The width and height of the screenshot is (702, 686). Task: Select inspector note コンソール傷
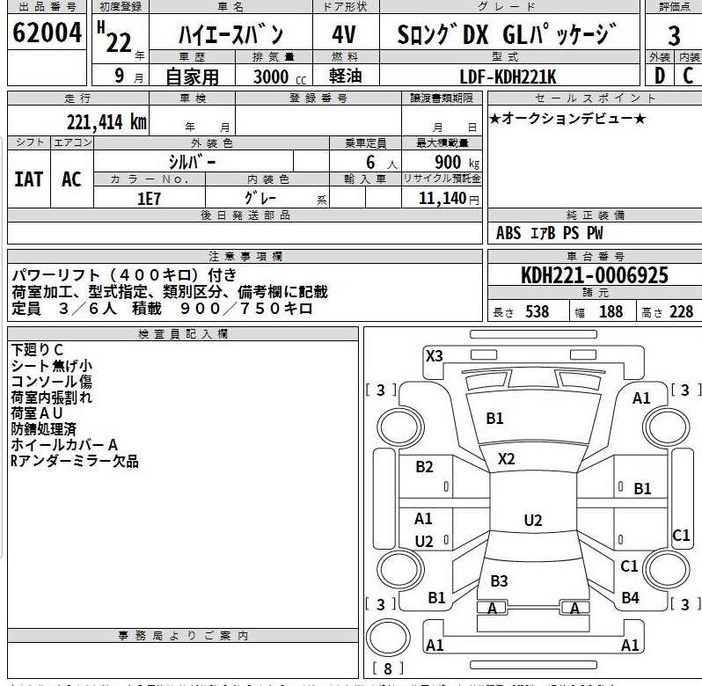coord(52,382)
